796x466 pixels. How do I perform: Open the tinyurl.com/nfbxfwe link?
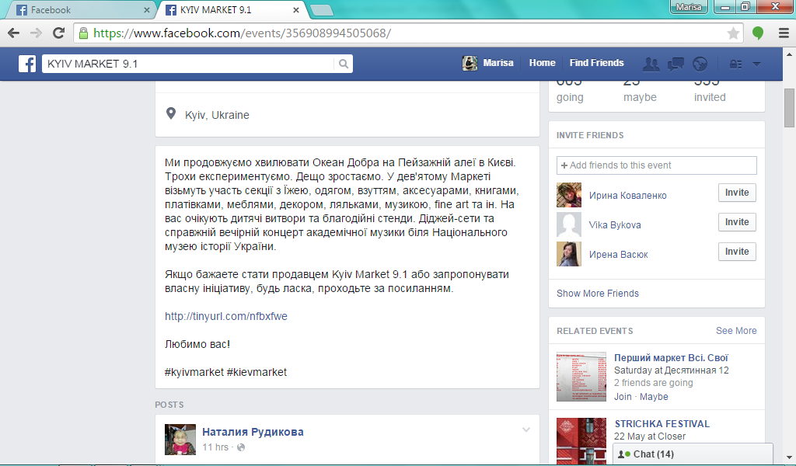pyautogui.click(x=226, y=316)
